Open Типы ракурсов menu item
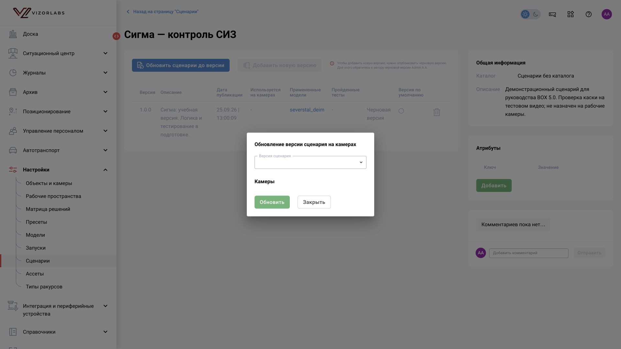This screenshot has height=349, width=621. click(44, 287)
